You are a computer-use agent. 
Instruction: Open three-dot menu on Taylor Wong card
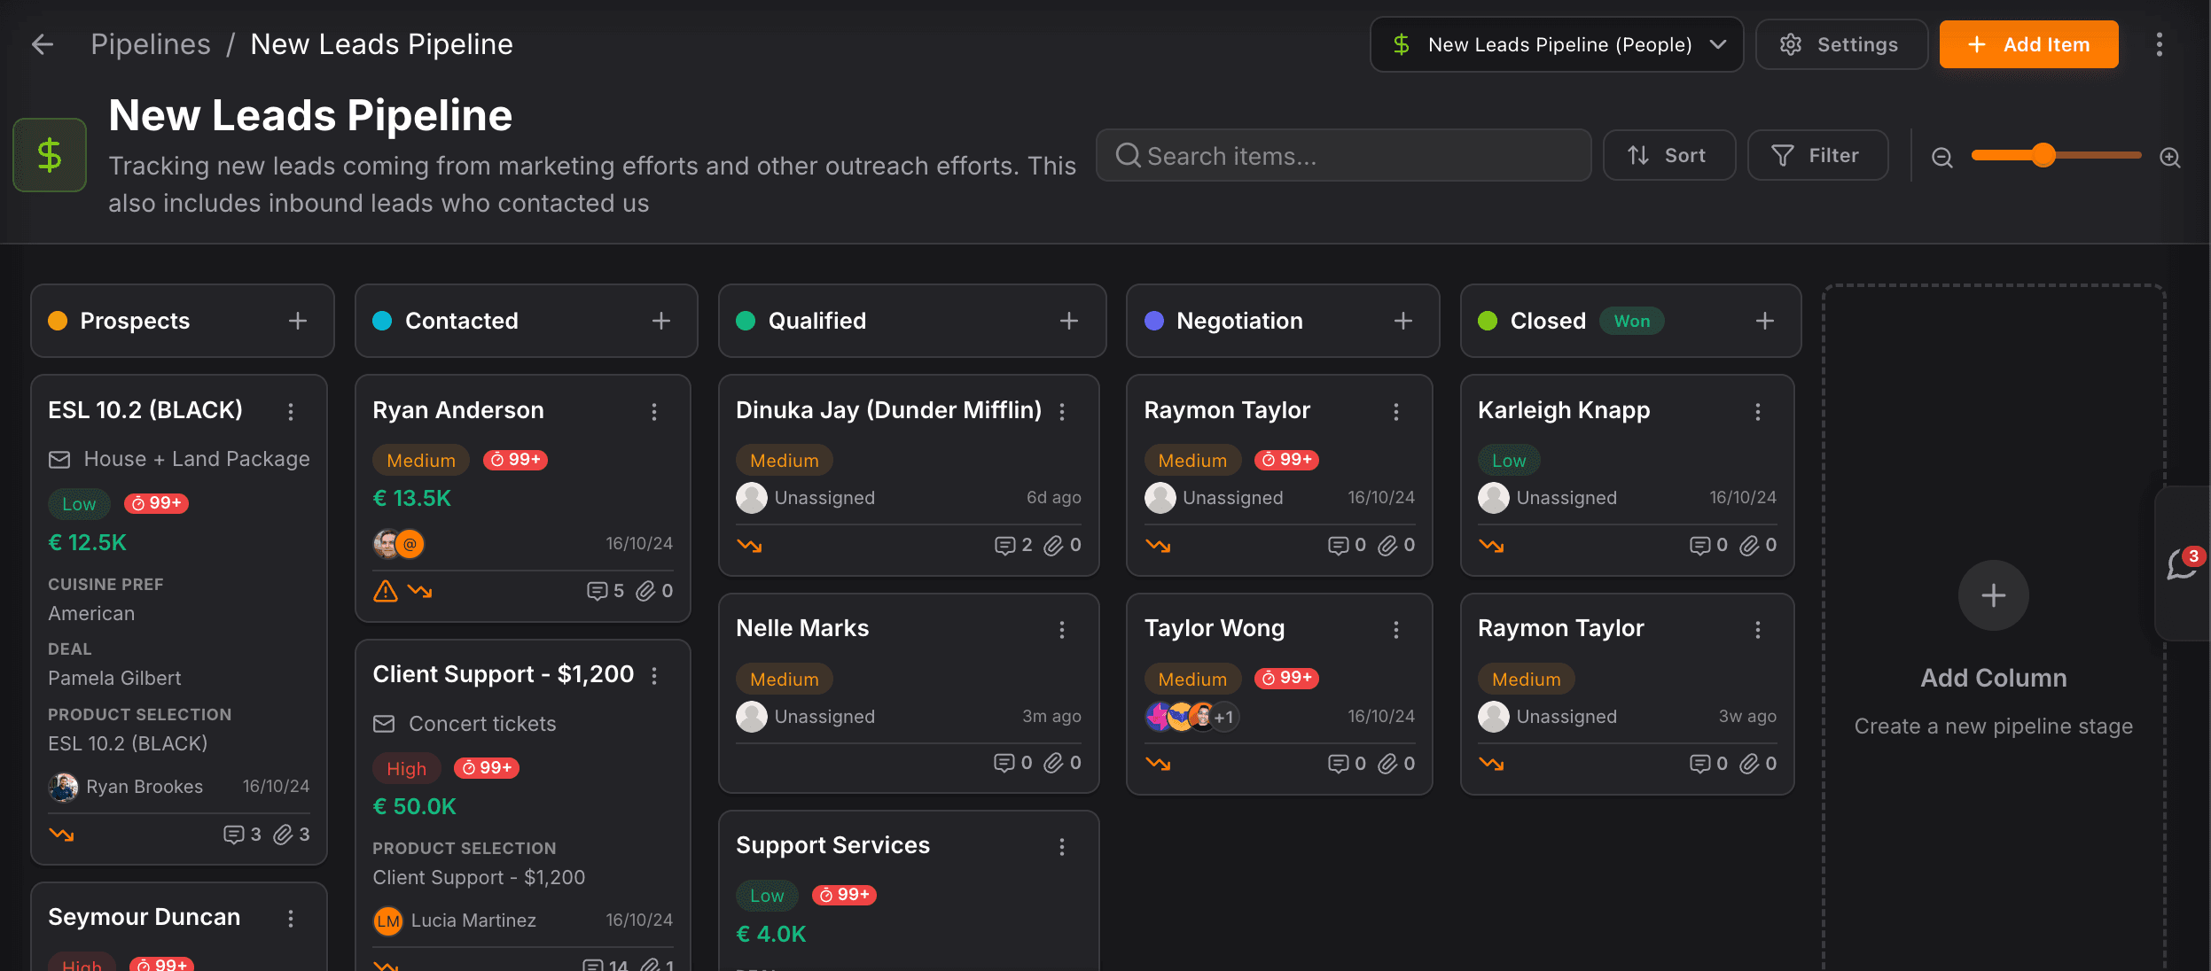coord(1395,630)
